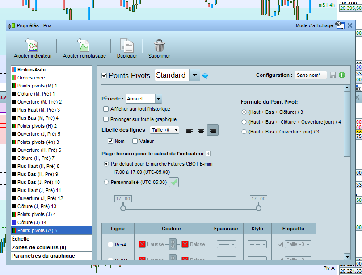The width and height of the screenshot is (362, 275).
Task: Click the red Hausse color swatch for Res4
Action: coord(142,244)
